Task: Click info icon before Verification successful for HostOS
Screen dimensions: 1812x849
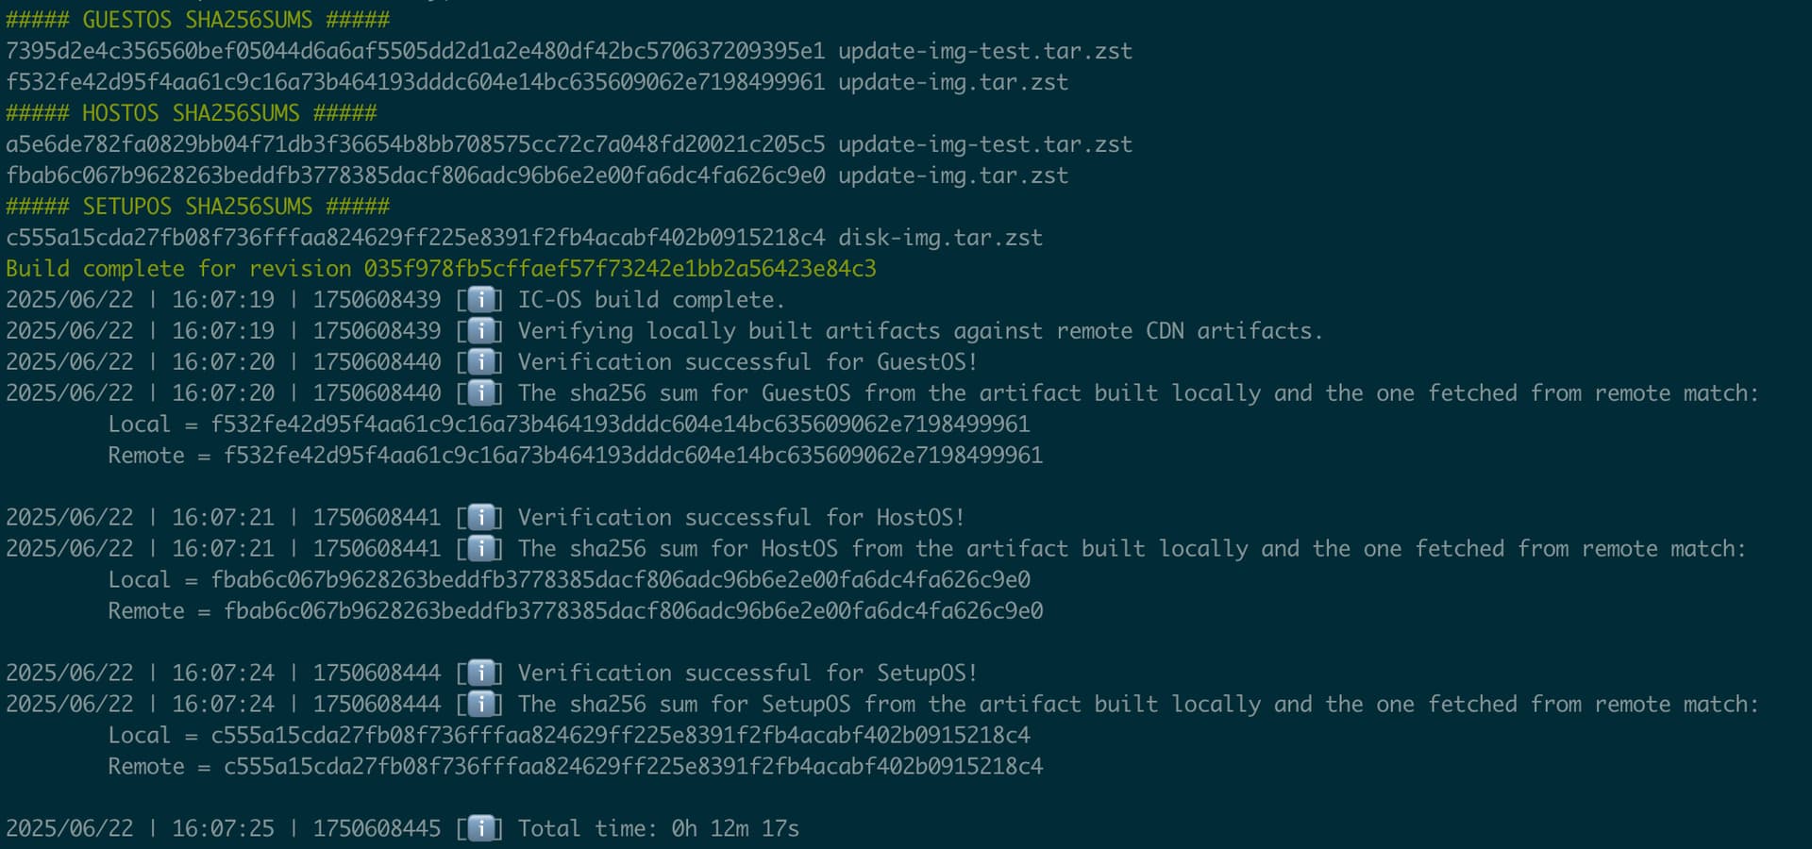Action: [x=484, y=518]
